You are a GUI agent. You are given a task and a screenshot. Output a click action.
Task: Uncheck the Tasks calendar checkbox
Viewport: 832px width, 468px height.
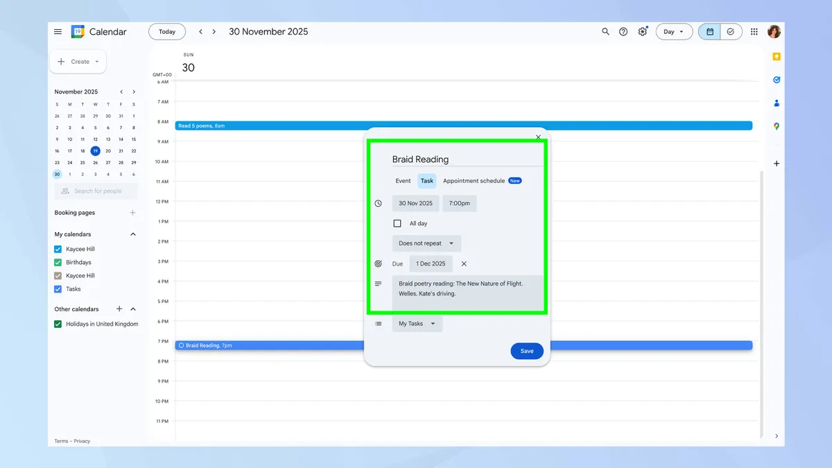click(x=58, y=289)
